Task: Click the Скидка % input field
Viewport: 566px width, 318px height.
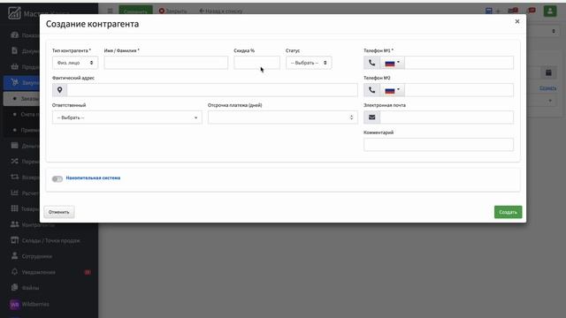Action: 256,63
